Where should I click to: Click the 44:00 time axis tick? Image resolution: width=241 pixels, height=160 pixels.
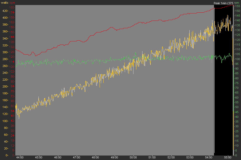20,157
